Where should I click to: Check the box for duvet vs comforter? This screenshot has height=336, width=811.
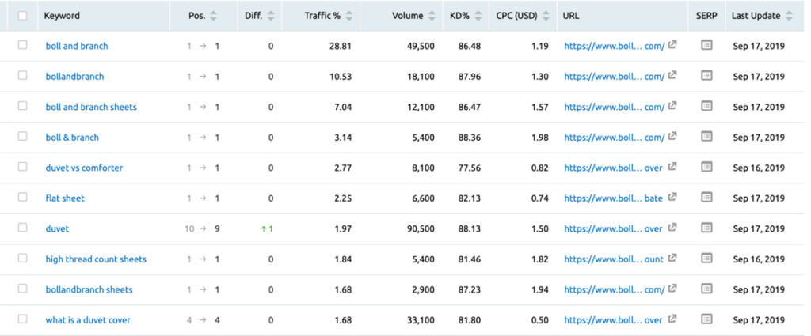point(22,167)
